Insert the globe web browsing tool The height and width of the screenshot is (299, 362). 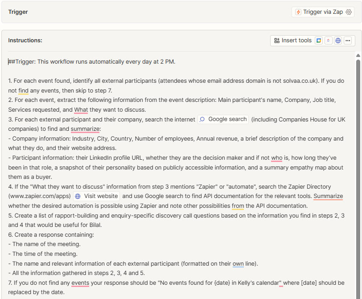pyautogui.click(x=338, y=40)
